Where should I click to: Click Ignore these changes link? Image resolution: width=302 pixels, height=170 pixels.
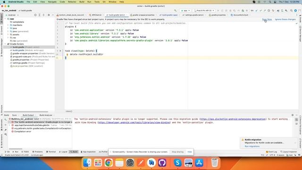(x=285, y=19)
